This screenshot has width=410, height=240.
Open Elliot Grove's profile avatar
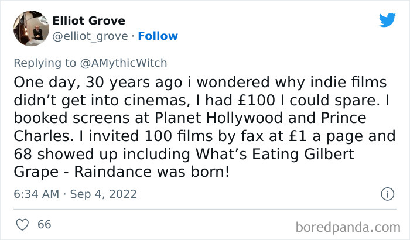[x=30, y=28]
